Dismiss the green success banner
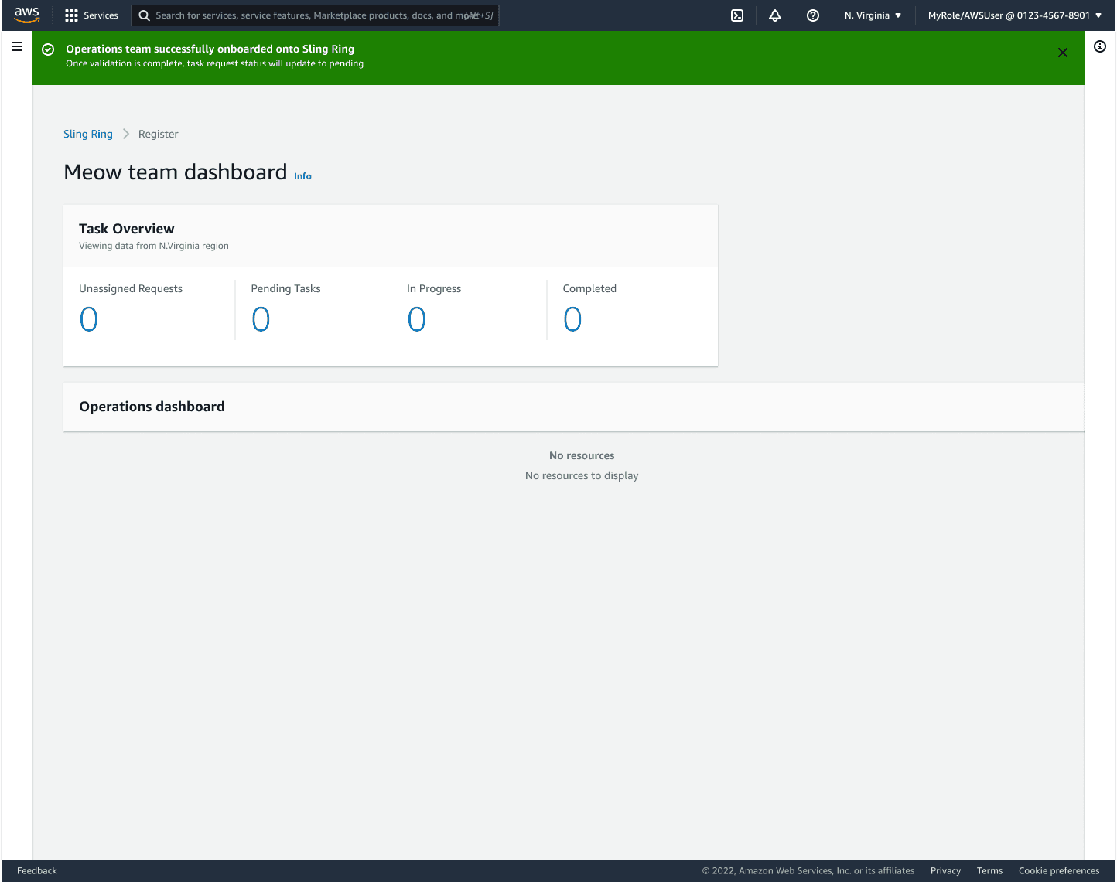 tap(1063, 53)
